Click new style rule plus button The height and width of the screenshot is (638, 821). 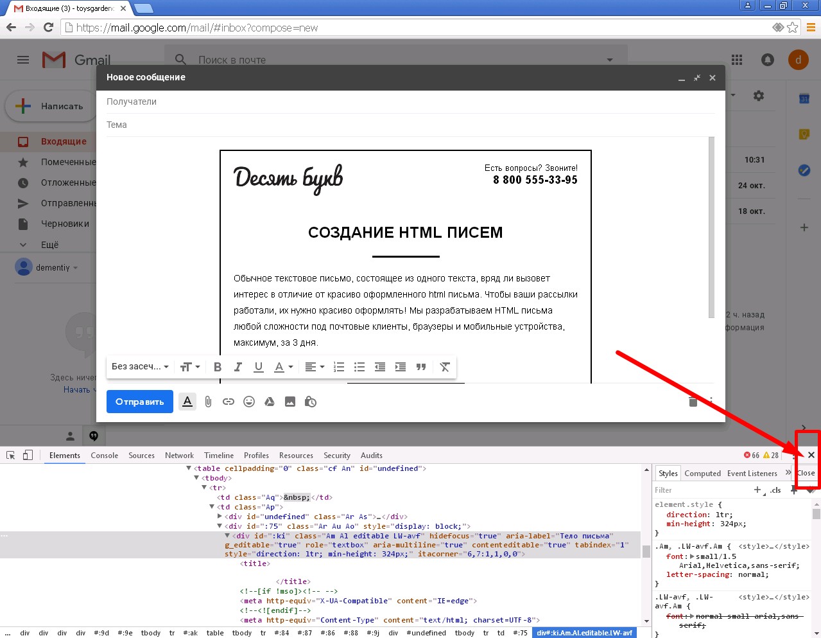click(x=757, y=490)
